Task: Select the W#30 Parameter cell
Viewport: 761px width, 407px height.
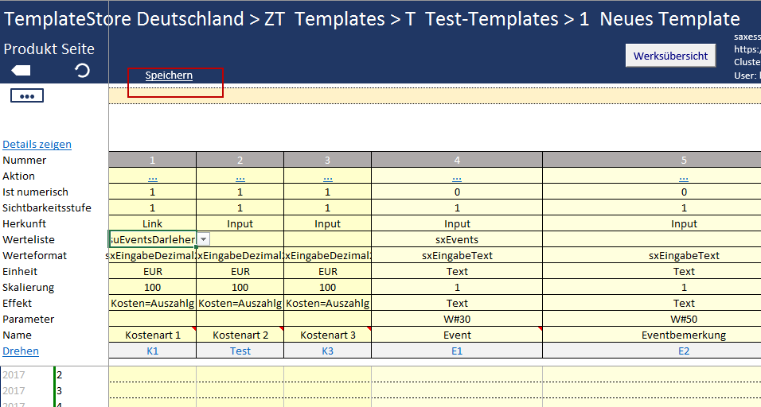Action: pos(457,320)
